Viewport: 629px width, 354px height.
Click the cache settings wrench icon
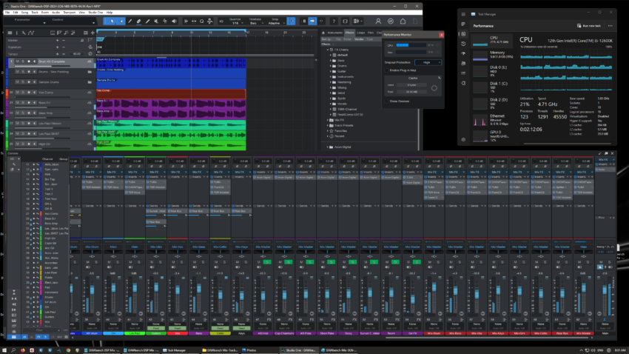(x=440, y=78)
